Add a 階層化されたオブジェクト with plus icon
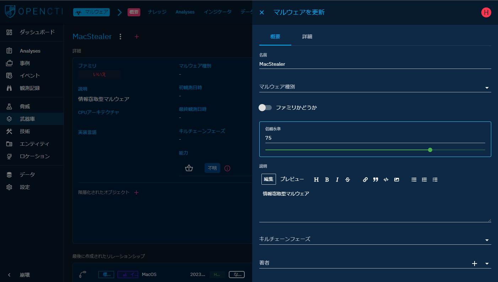Screen dimensions: 498x282 [x=136, y=192]
